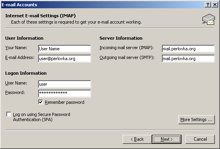Image resolution: width=220 pixels, height=149 pixels.
Task: Click the Internet E-mail Settings (IMAP) heading
Action: click(40, 16)
